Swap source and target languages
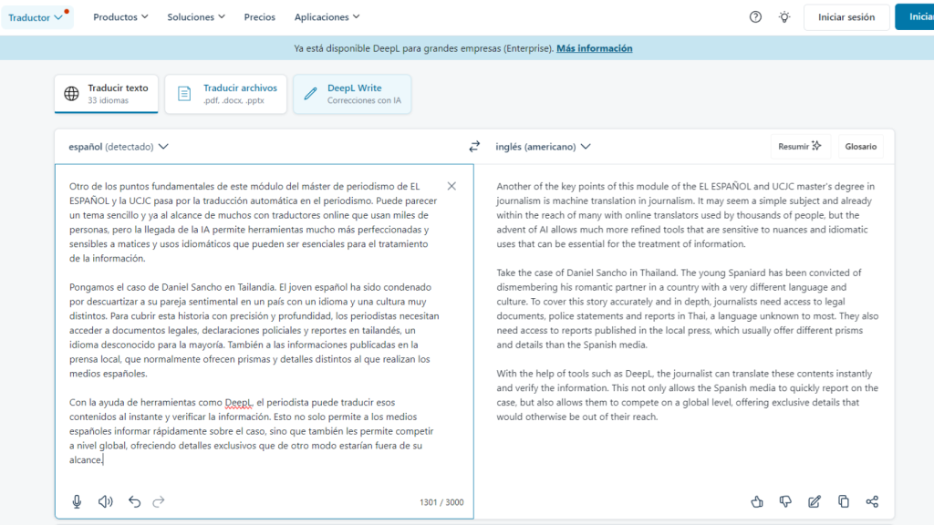Viewport: 934px width, 525px height. tap(473, 145)
